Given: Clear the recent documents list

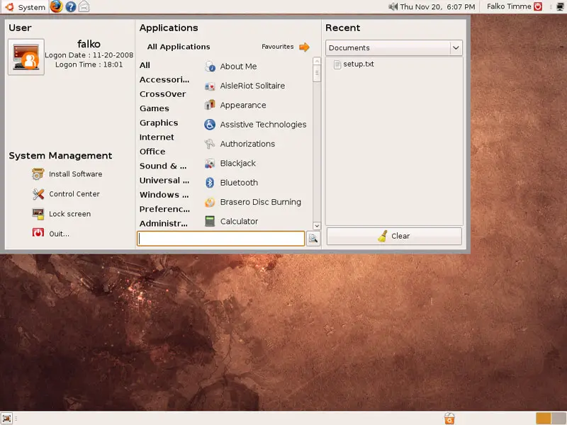Looking at the screenshot, I should 394,236.
